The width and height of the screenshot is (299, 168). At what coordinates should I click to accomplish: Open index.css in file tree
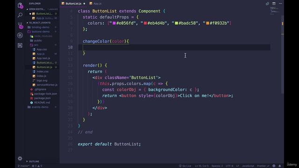43,71
